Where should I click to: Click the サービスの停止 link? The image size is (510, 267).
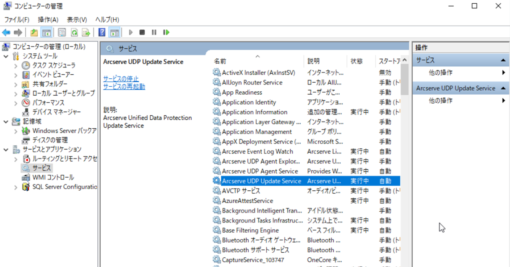pyautogui.click(x=121, y=79)
